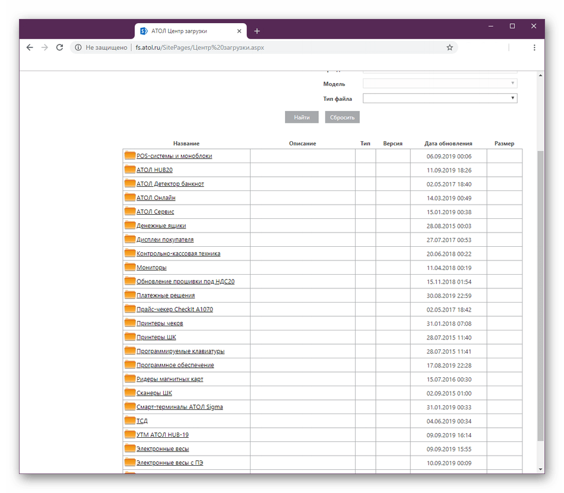Click folder icon beside Мониторы
Screen dimensions: 564x493
[130, 267]
